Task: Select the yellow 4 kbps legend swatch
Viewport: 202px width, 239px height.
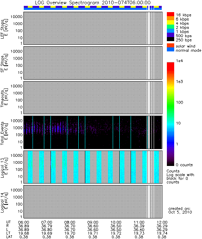Action: pyautogui.click(x=171, y=22)
